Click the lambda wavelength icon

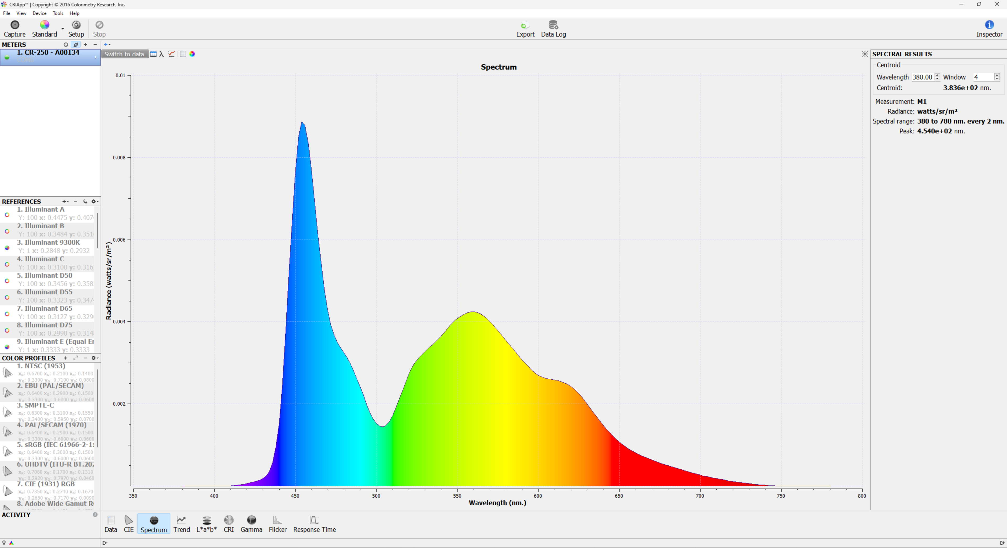pos(162,54)
